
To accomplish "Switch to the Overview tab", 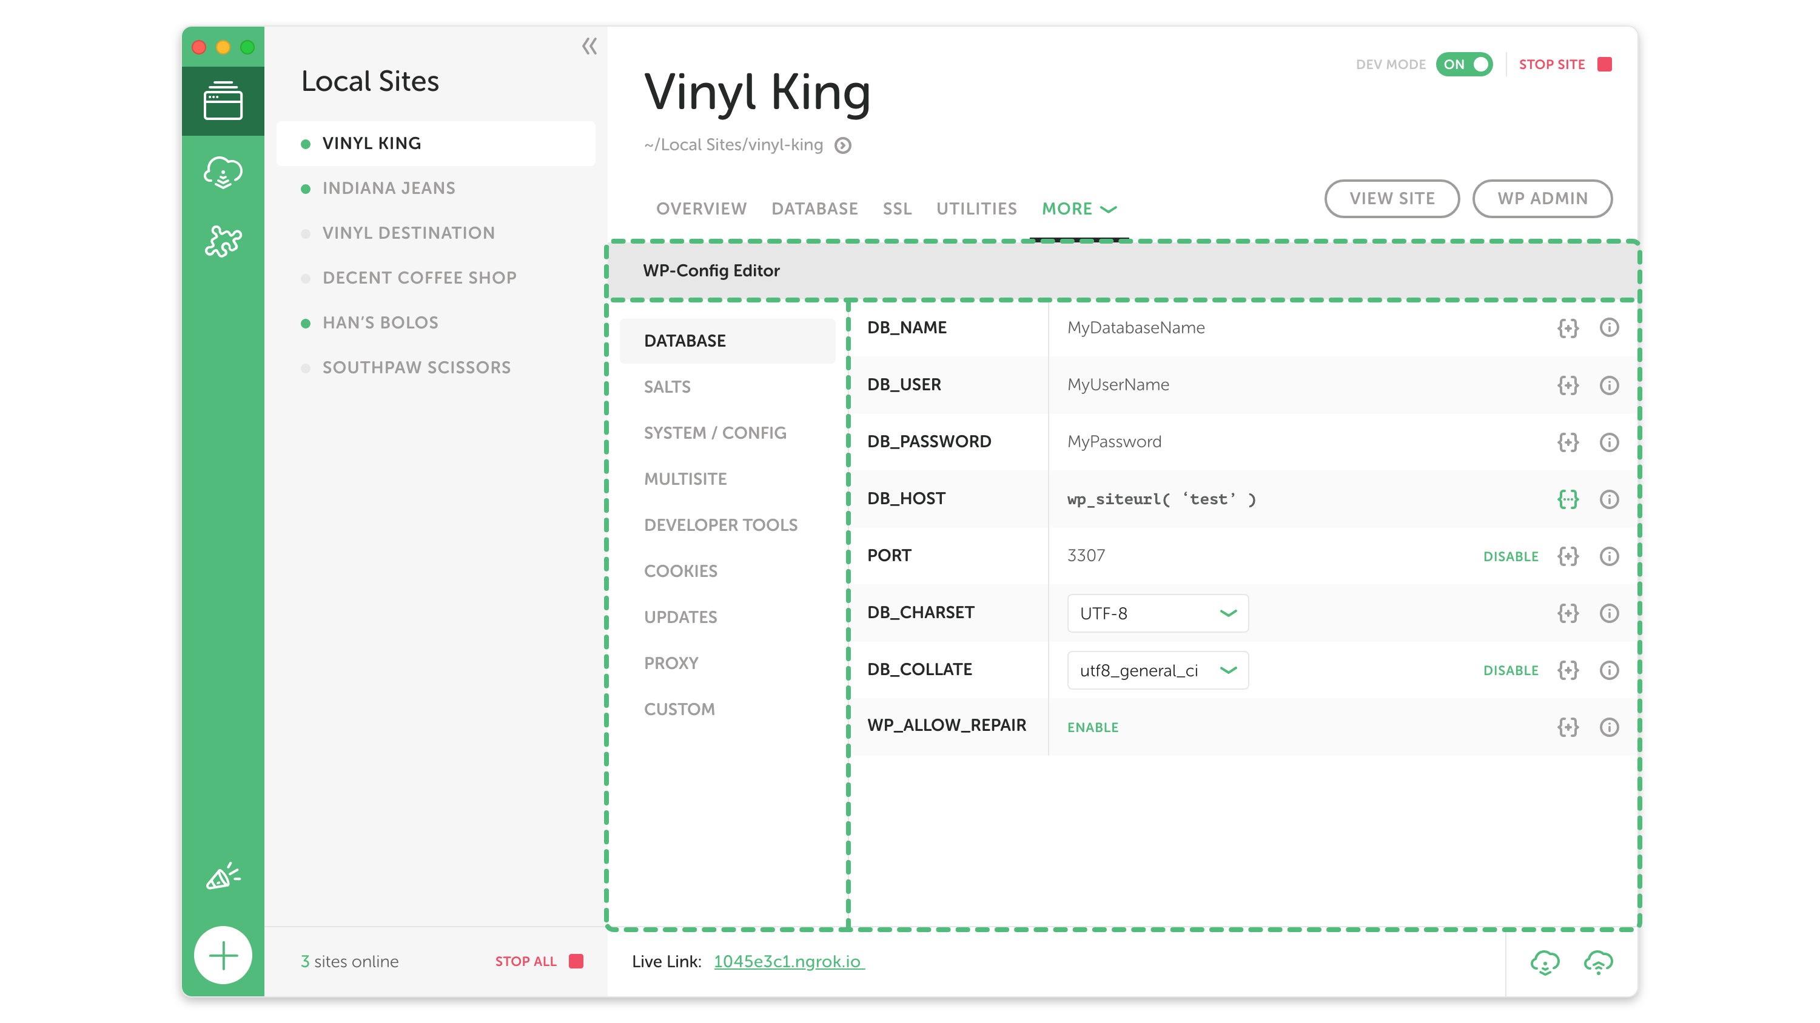I will (701, 209).
